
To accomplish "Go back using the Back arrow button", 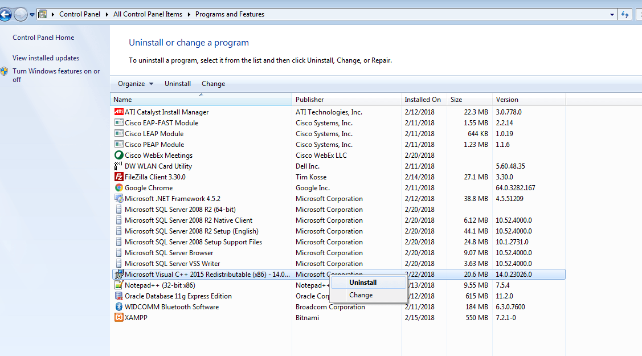I will [x=6, y=14].
